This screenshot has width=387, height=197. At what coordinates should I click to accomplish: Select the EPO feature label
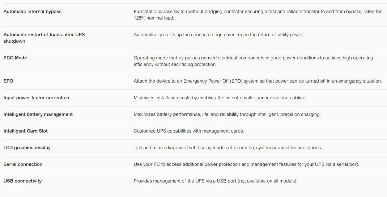click(x=8, y=81)
